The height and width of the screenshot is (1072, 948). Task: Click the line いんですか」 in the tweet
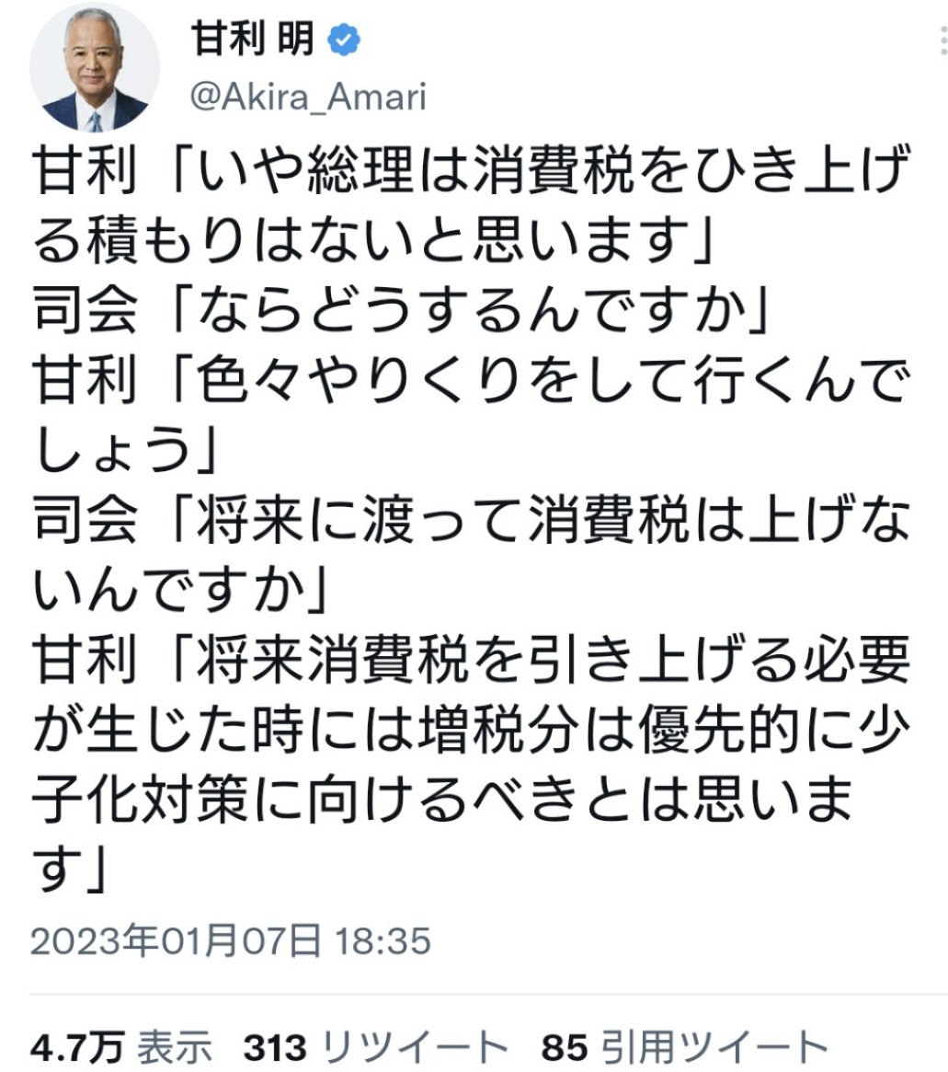[x=180, y=591]
